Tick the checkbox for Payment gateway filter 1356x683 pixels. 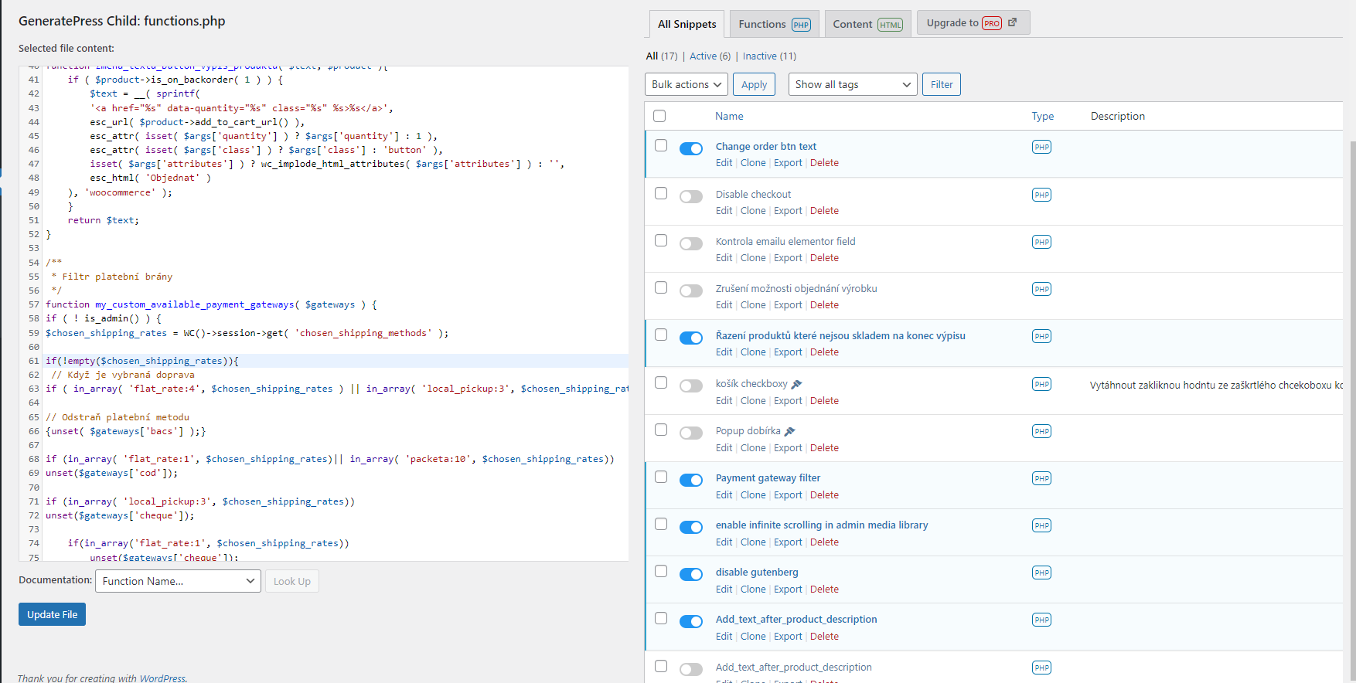[661, 477]
